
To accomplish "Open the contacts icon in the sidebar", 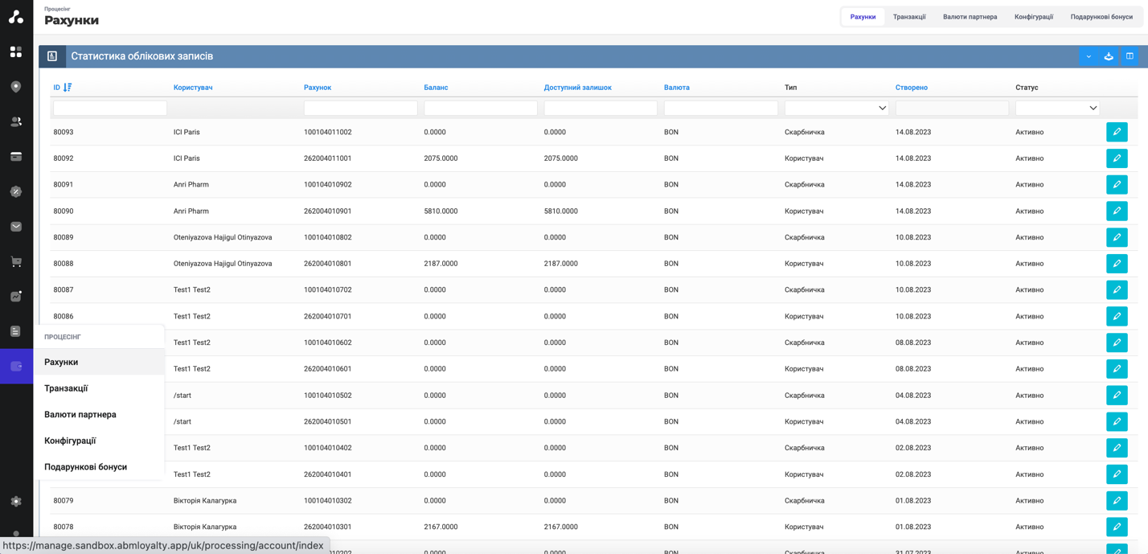I will (16, 121).
